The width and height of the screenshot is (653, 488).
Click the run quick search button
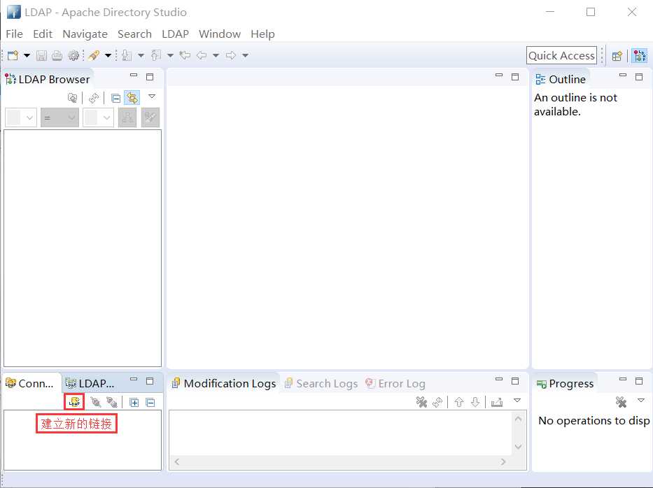click(150, 117)
